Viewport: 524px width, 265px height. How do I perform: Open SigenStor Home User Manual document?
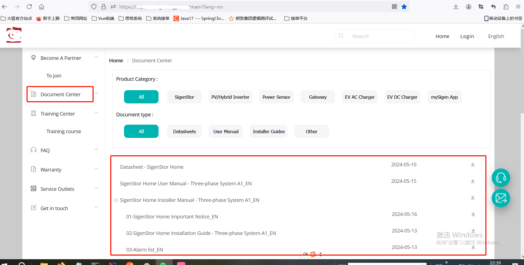[x=186, y=183]
